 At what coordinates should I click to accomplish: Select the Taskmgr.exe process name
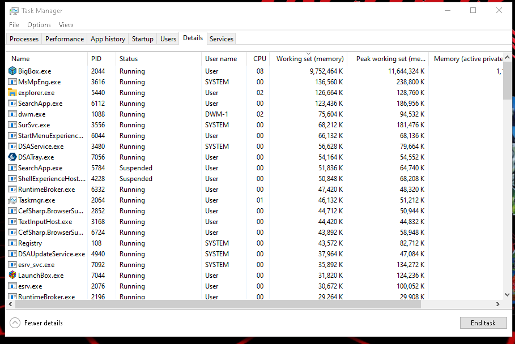tap(36, 200)
